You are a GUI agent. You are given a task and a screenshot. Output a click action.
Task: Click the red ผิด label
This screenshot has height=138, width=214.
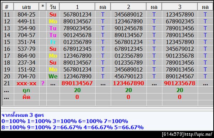(x=26, y=97)
